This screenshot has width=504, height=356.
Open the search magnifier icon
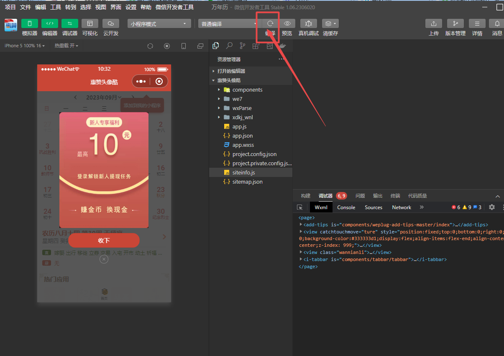point(229,46)
